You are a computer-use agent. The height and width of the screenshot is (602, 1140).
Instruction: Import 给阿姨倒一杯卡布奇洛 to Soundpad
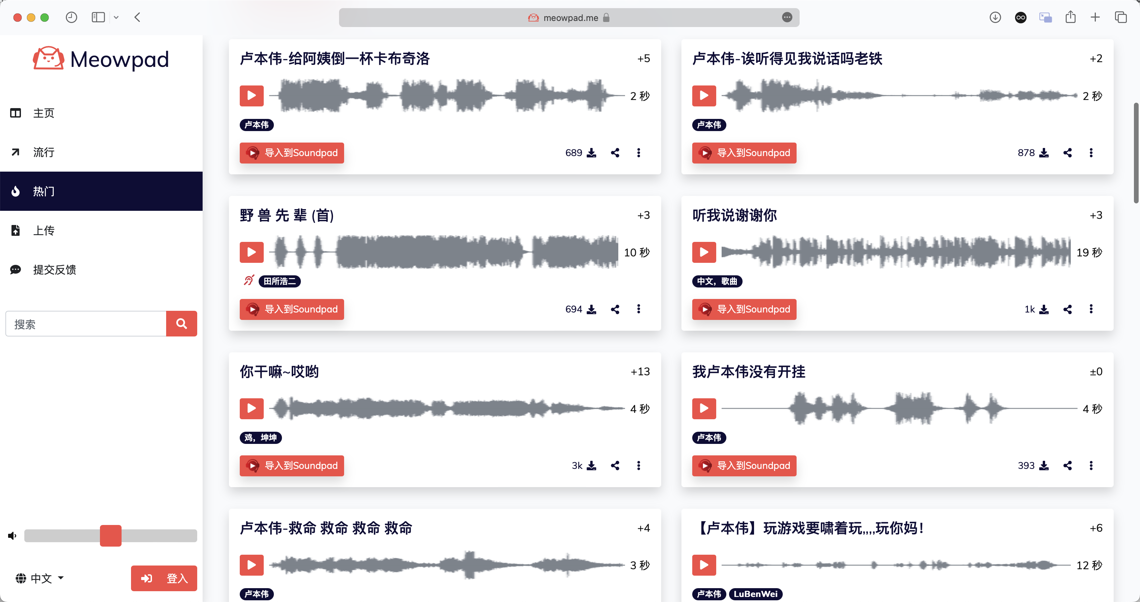click(292, 153)
